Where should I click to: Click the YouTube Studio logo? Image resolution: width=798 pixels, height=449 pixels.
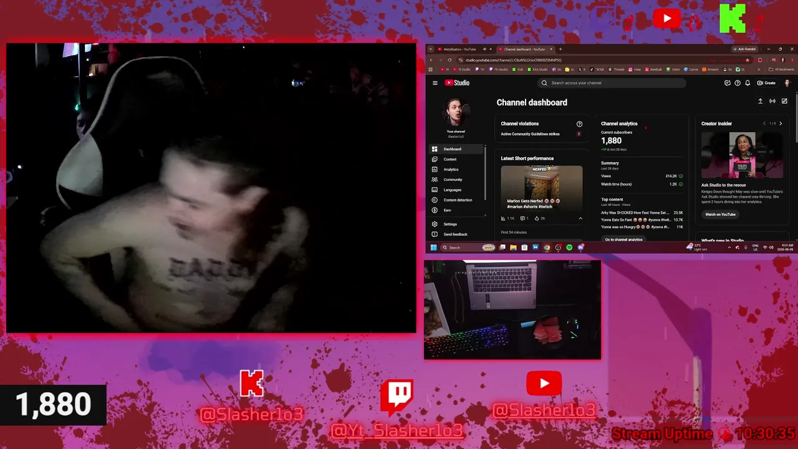tap(457, 83)
